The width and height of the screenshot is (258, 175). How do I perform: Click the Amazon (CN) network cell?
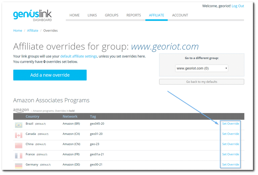(x=71, y=144)
